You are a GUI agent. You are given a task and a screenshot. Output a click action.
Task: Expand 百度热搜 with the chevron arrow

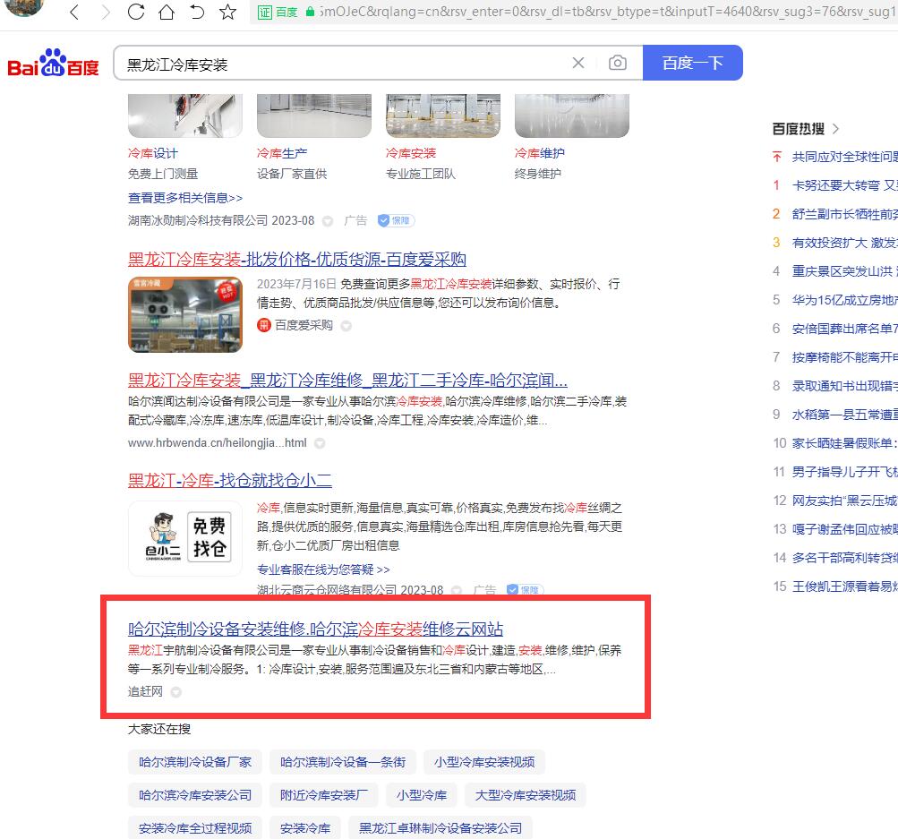pyautogui.click(x=835, y=129)
